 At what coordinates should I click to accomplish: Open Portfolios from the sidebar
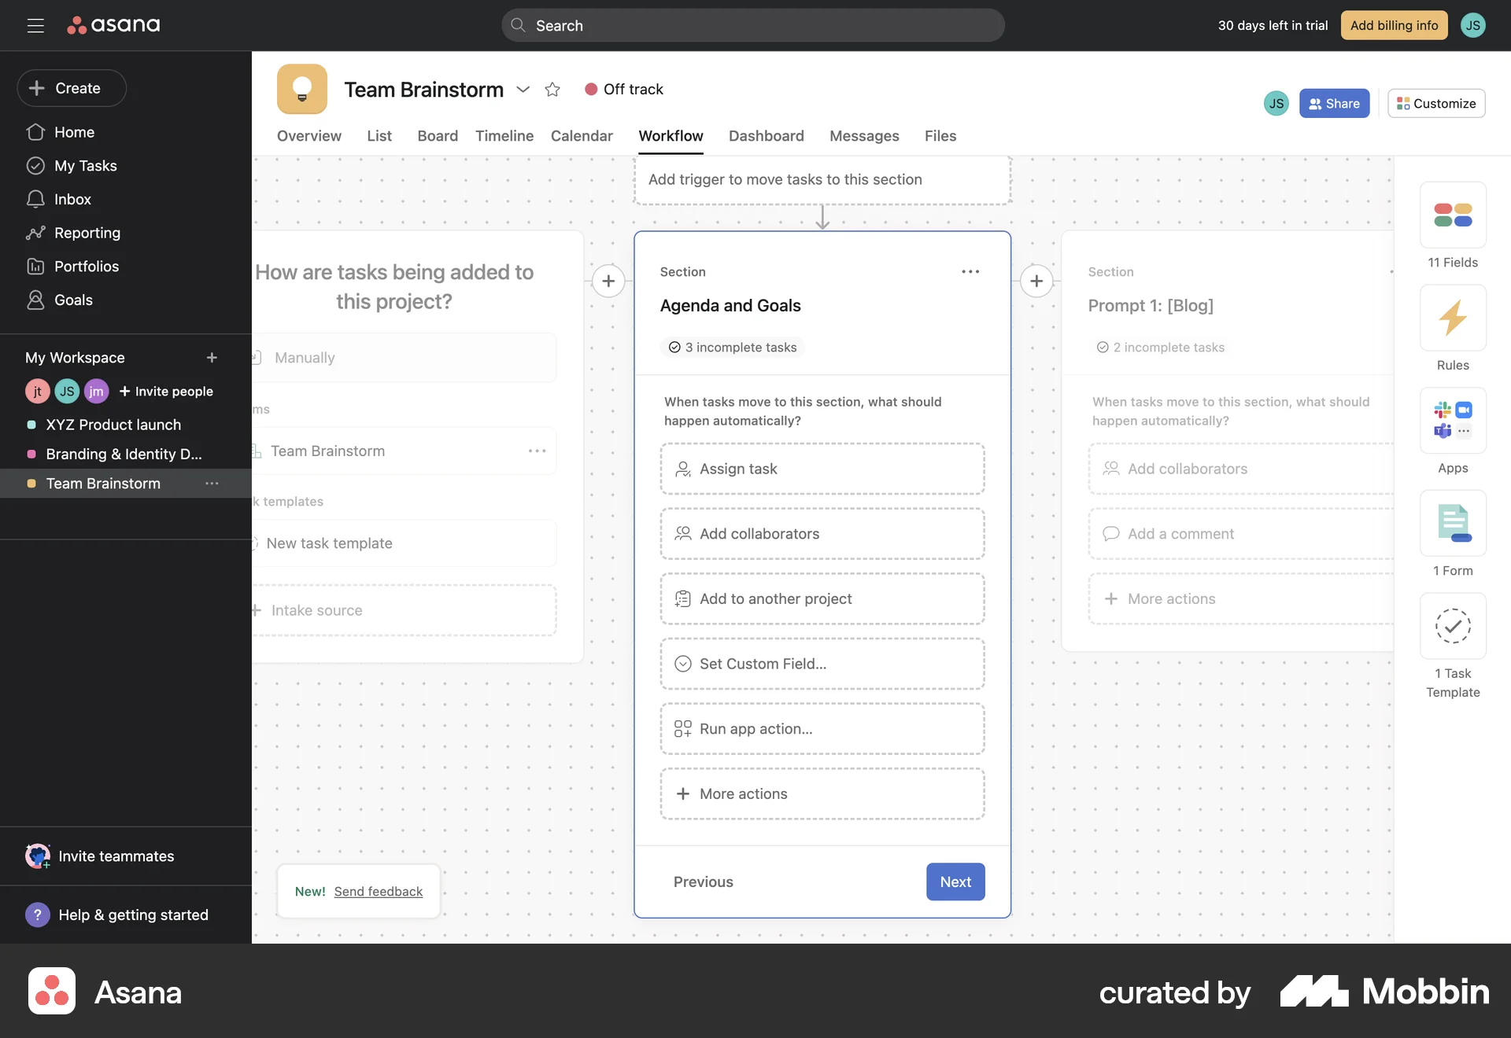[87, 266]
